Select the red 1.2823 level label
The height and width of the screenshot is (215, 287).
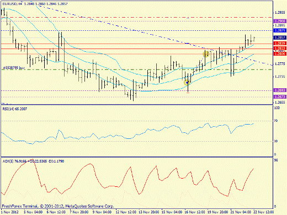tap(280, 49)
